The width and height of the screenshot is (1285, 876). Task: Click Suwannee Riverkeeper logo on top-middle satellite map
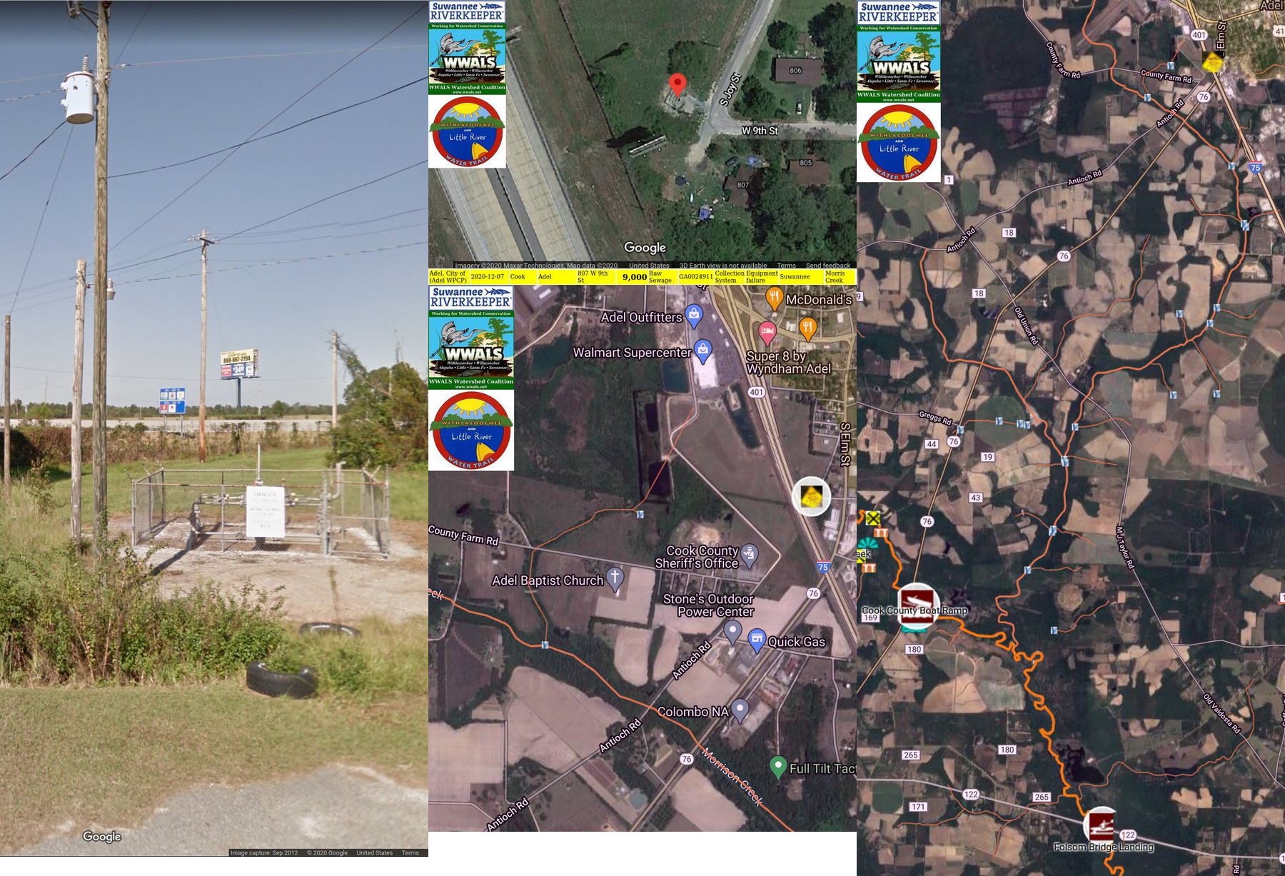pyautogui.click(x=467, y=12)
